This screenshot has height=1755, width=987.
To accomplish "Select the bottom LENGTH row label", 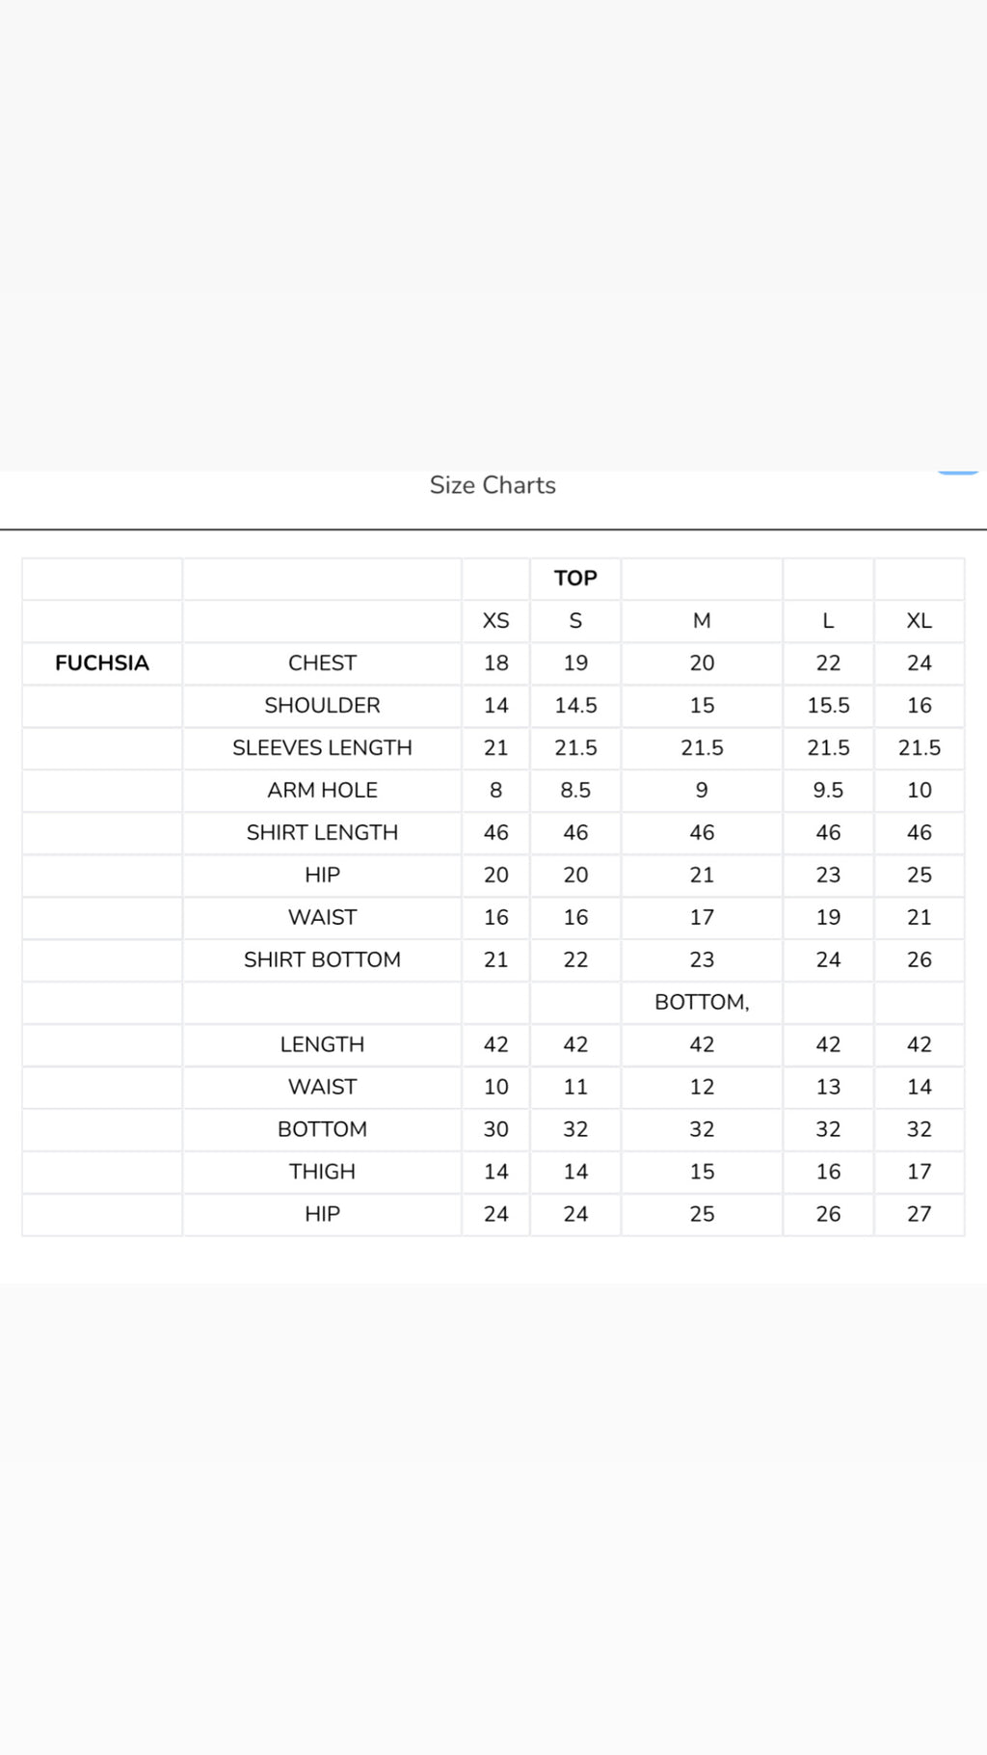I will [322, 1044].
